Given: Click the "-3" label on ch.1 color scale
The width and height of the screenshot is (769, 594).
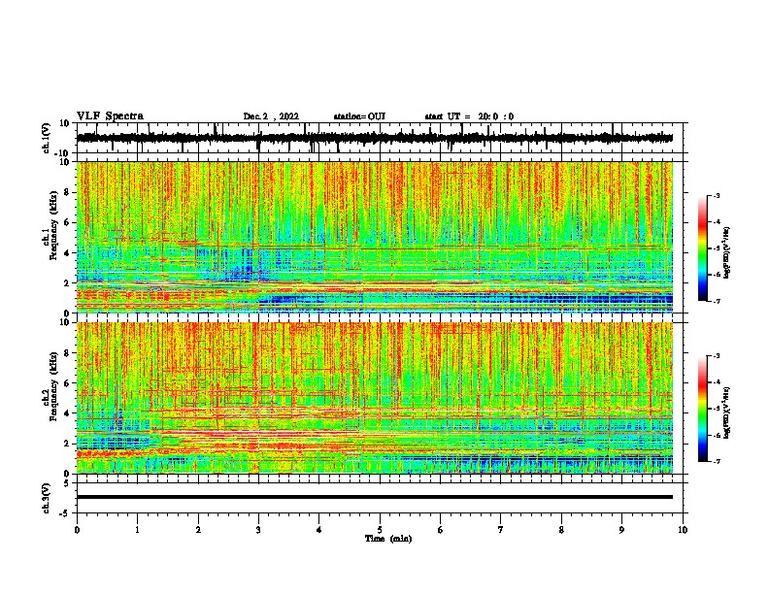Looking at the screenshot, I should [716, 195].
